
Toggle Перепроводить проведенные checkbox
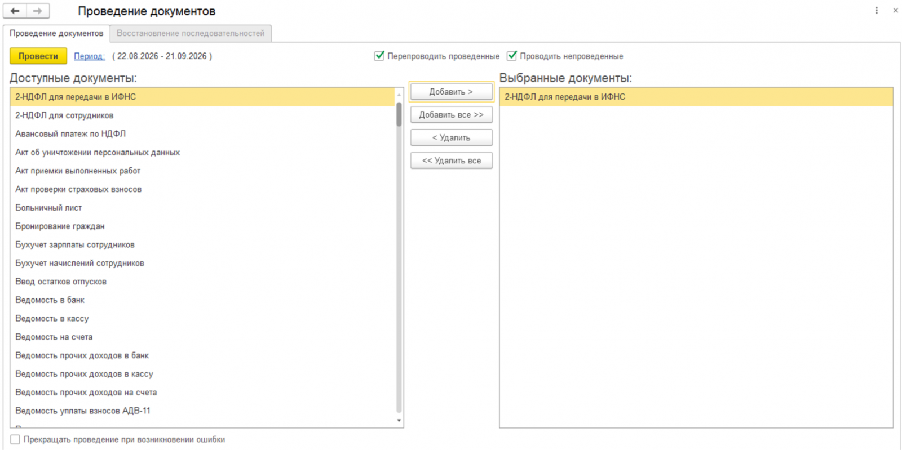coord(379,56)
